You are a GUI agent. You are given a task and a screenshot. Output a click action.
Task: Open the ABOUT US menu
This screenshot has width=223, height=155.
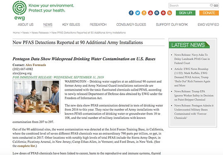[26, 25]
